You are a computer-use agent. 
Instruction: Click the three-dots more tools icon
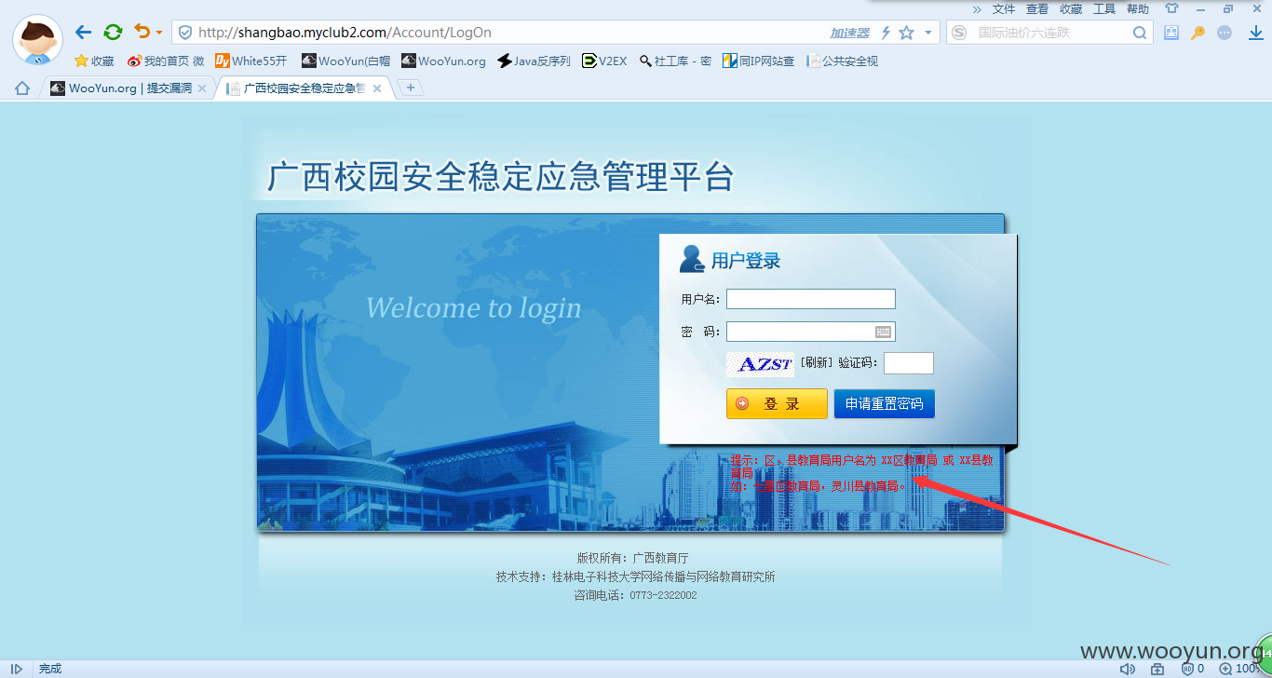pyautogui.click(x=1225, y=33)
